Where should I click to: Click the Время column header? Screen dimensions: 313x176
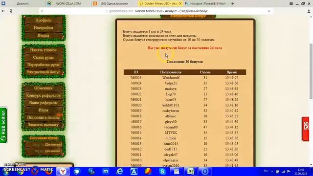(231, 72)
